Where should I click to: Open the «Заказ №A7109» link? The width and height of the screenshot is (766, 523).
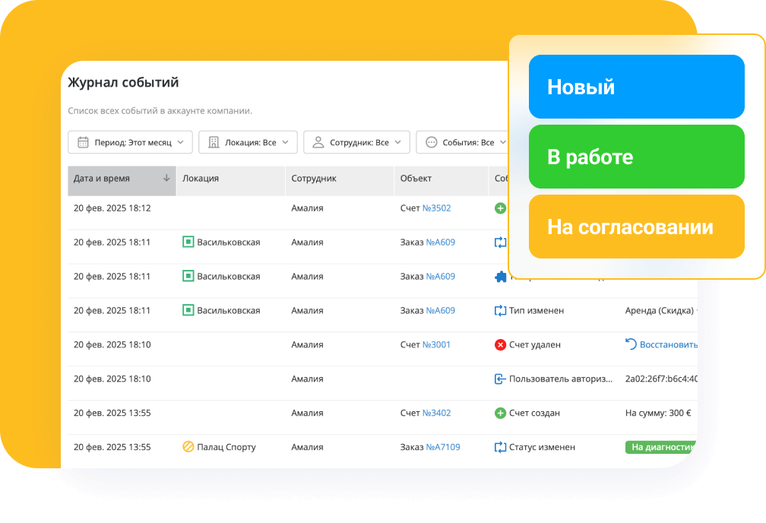442,447
